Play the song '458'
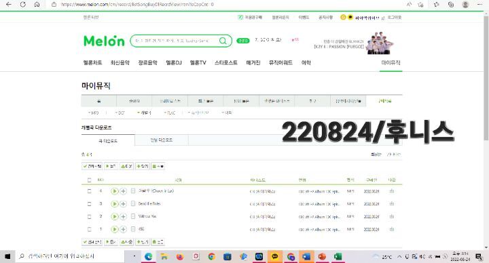Image resolution: width=489 pixels, height=263 pixels. (x=115, y=229)
